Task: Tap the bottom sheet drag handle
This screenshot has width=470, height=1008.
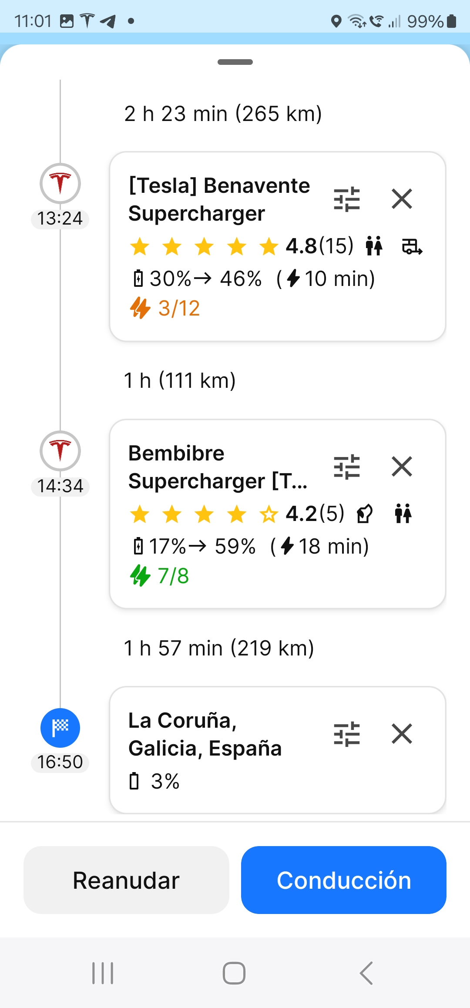Action: coord(235,62)
